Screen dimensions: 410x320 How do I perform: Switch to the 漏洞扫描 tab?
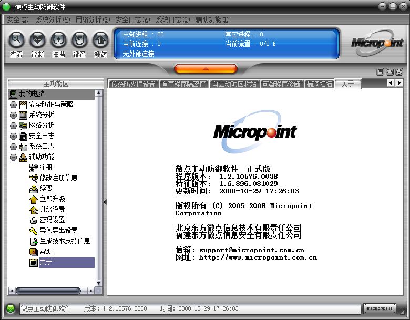[319, 84]
